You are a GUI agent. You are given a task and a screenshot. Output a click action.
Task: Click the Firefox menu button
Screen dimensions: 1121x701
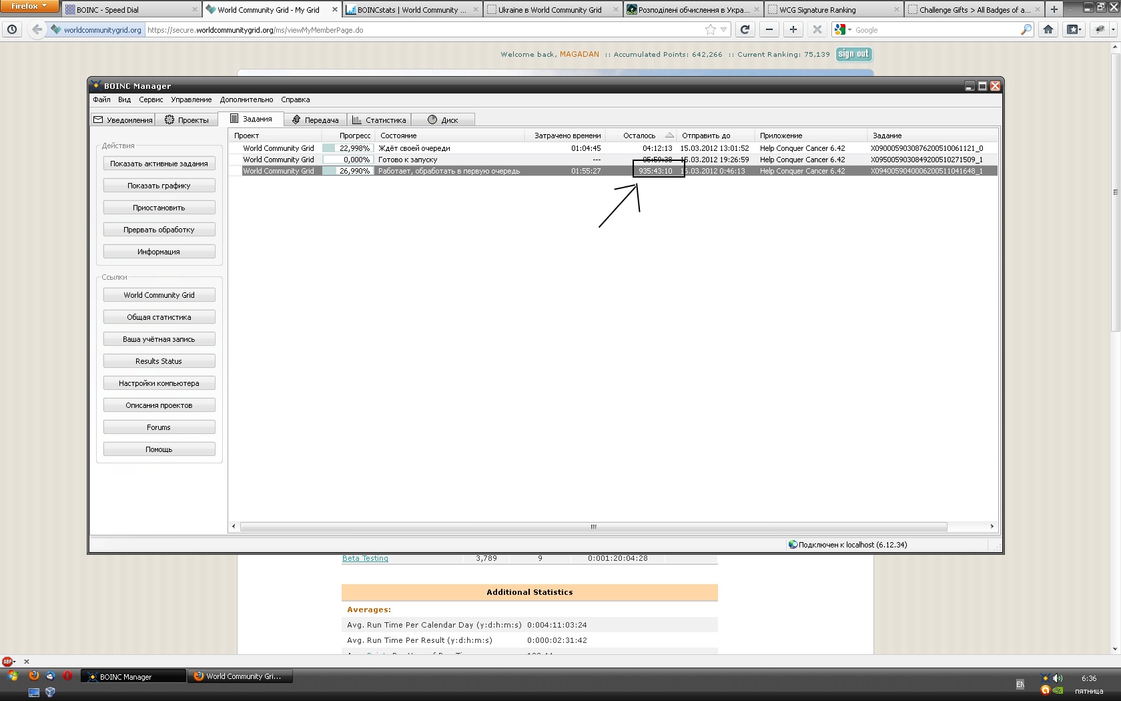click(29, 6)
